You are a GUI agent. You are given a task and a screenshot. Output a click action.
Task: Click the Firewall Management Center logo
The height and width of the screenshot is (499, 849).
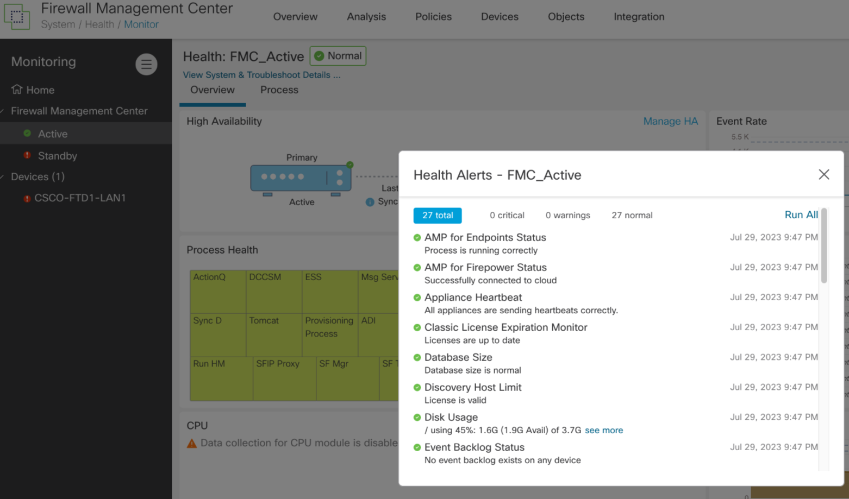pyautogui.click(x=17, y=17)
